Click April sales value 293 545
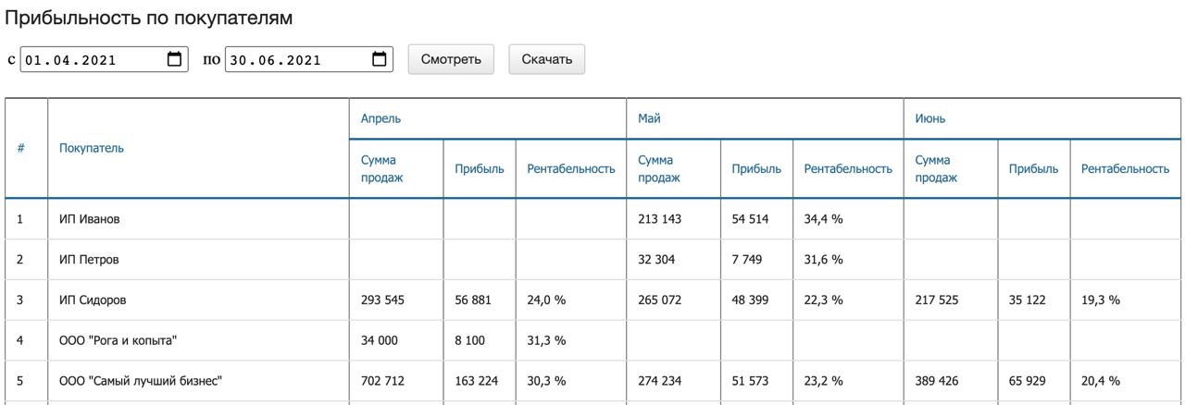The image size is (1185, 405). (x=383, y=301)
